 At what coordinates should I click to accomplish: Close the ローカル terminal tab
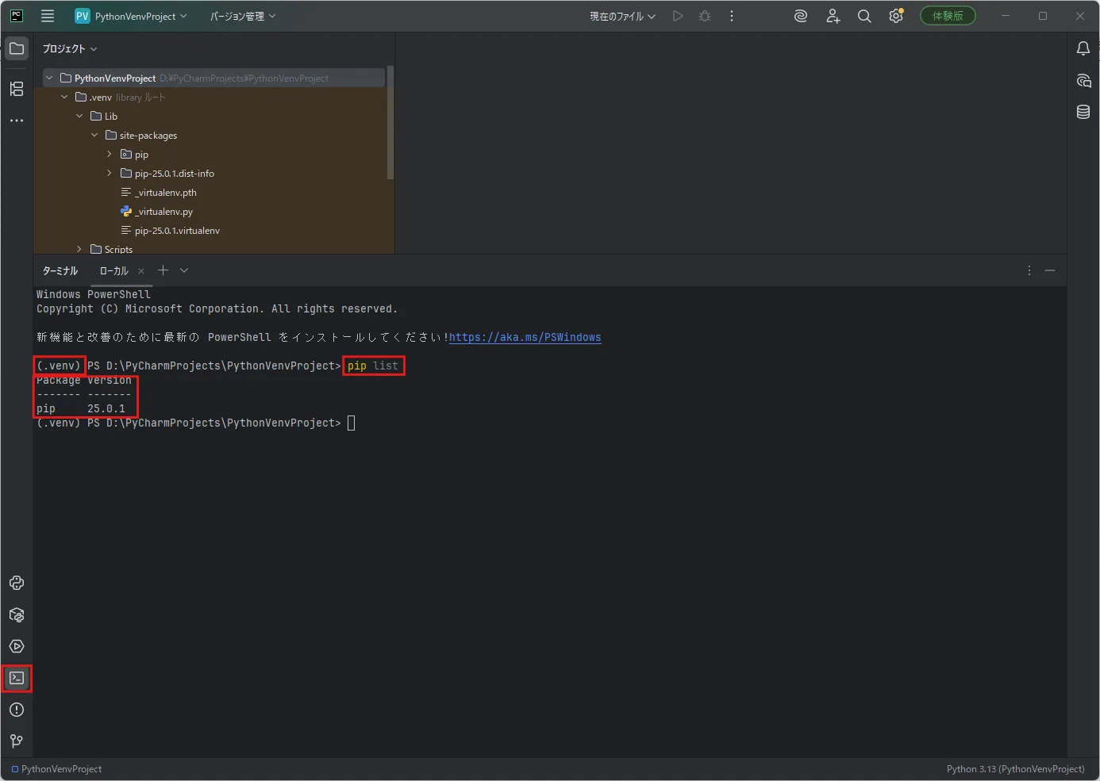pyautogui.click(x=141, y=271)
